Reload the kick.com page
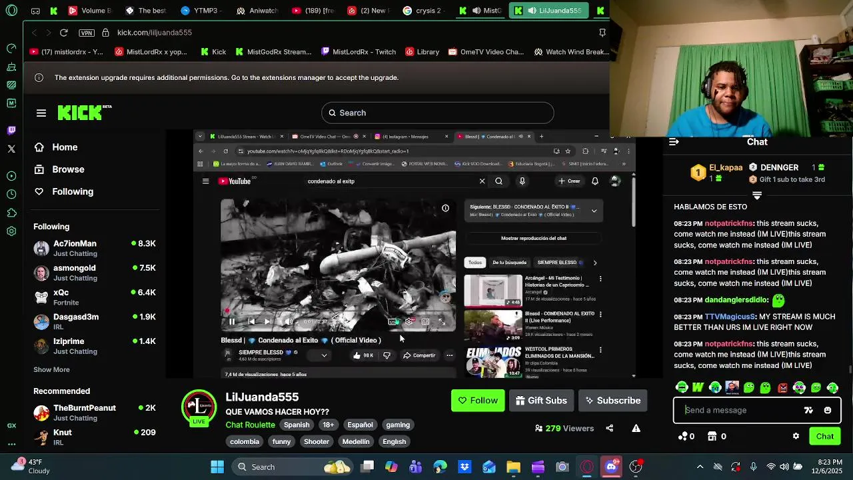Viewport: 853px width, 480px height. tap(63, 32)
